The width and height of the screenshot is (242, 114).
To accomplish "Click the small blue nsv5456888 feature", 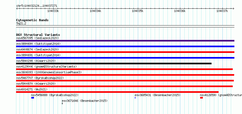I will [x=33, y=98].
